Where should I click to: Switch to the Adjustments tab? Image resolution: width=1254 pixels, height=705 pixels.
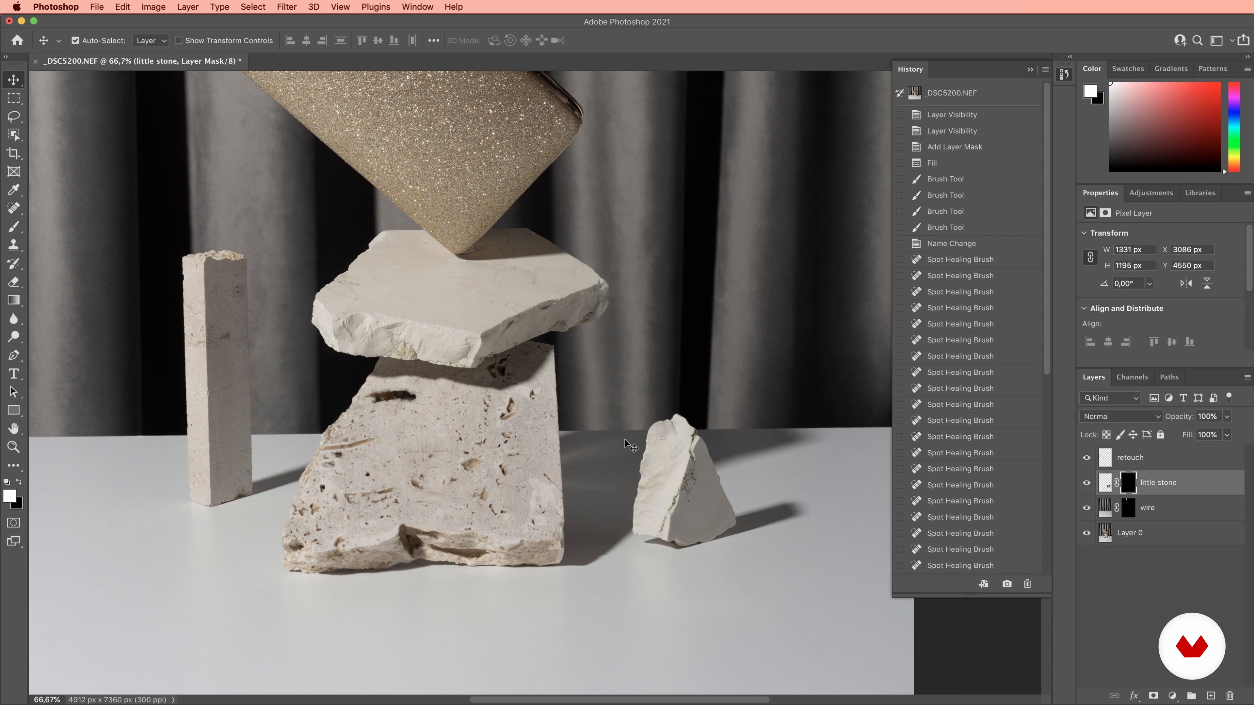(x=1151, y=193)
